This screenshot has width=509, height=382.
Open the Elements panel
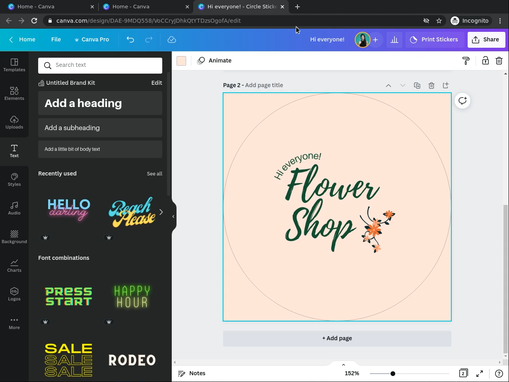pos(14,94)
